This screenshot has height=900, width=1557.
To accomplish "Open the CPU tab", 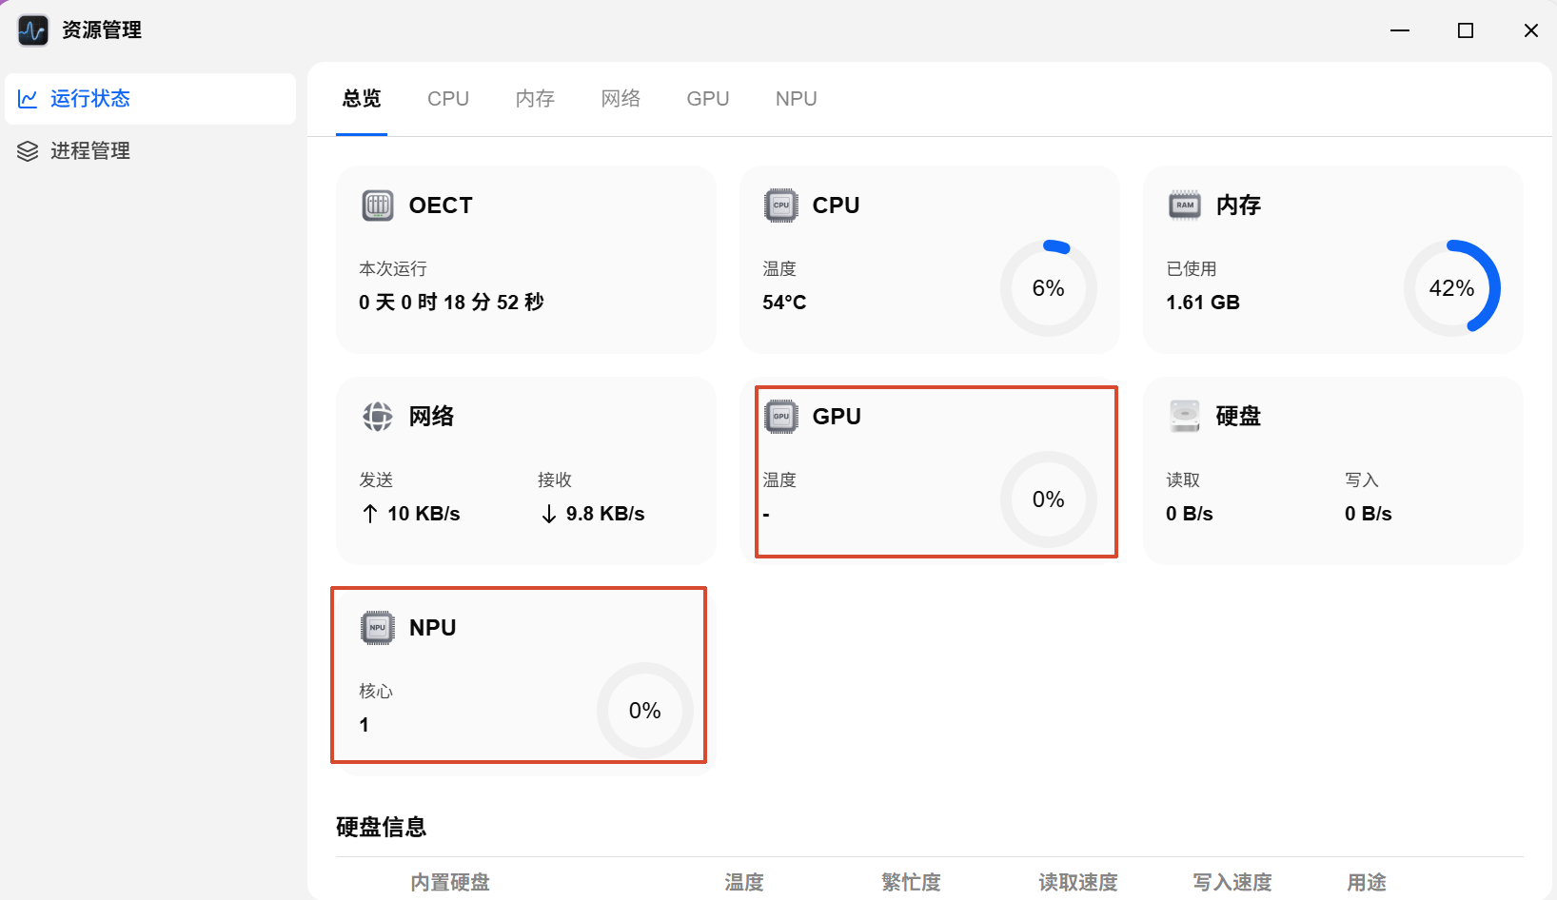I will [x=448, y=99].
